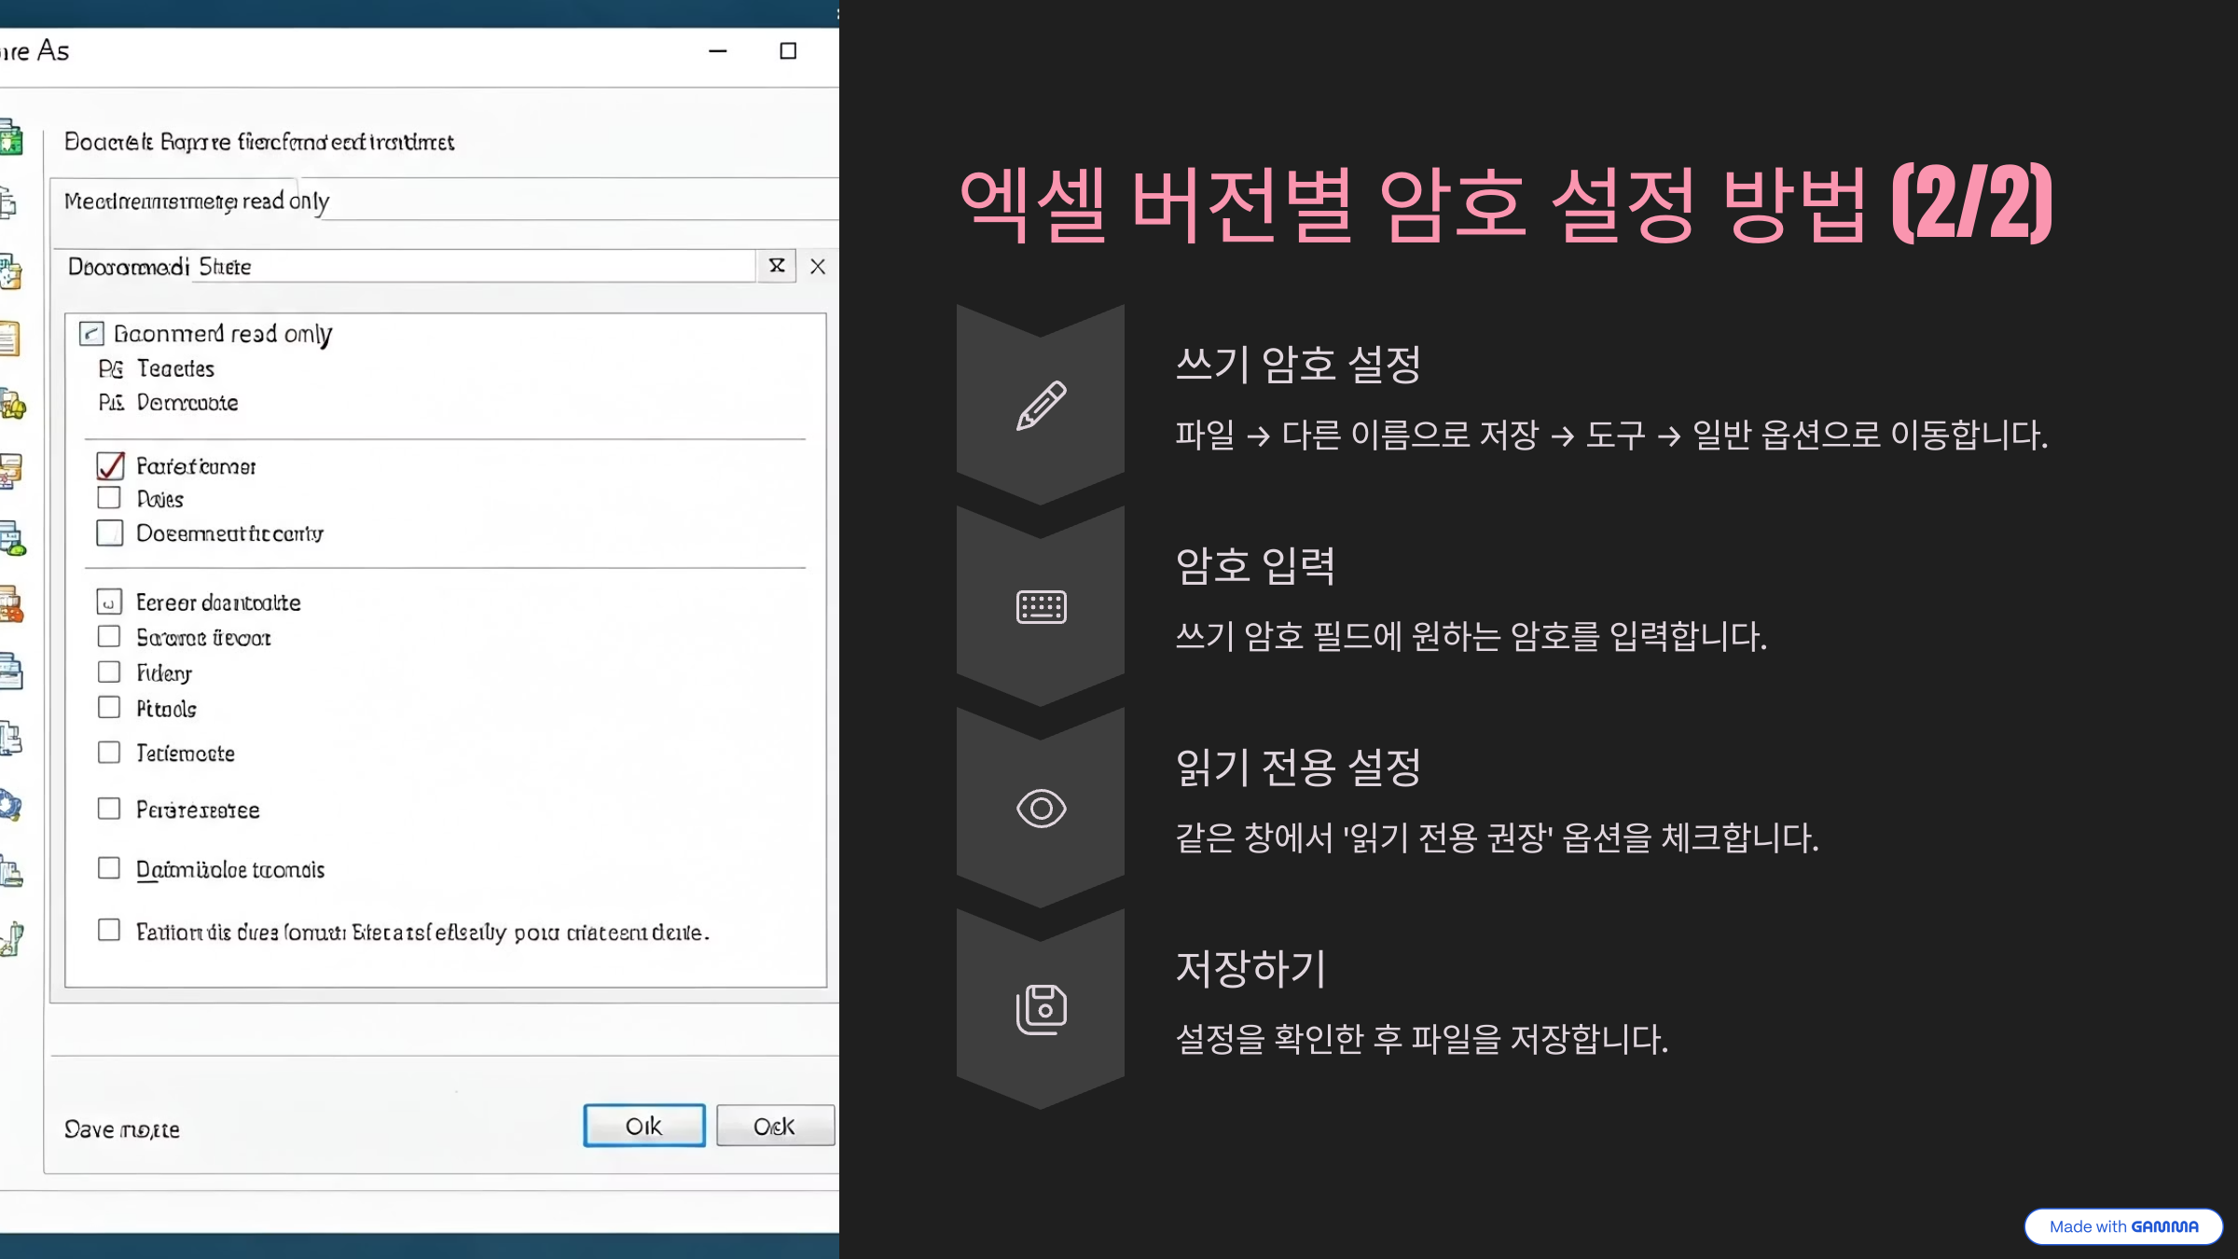Viewport: 2238px width, 1259px height.
Task: Click the top green spreadsheet sidebar icon
Action: (x=11, y=138)
